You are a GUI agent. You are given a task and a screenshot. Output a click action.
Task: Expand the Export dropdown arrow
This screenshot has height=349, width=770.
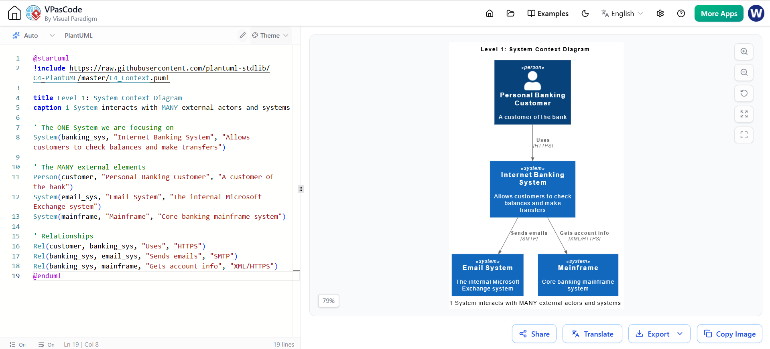(680, 334)
